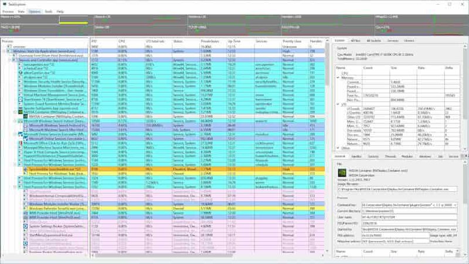Click the icon in the orange highlighted row
The width and height of the screenshot is (469, 264).
pos(26,170)
